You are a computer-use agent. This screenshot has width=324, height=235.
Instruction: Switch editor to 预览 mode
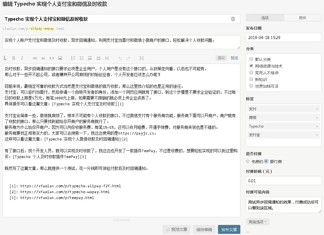pos(234,58)
